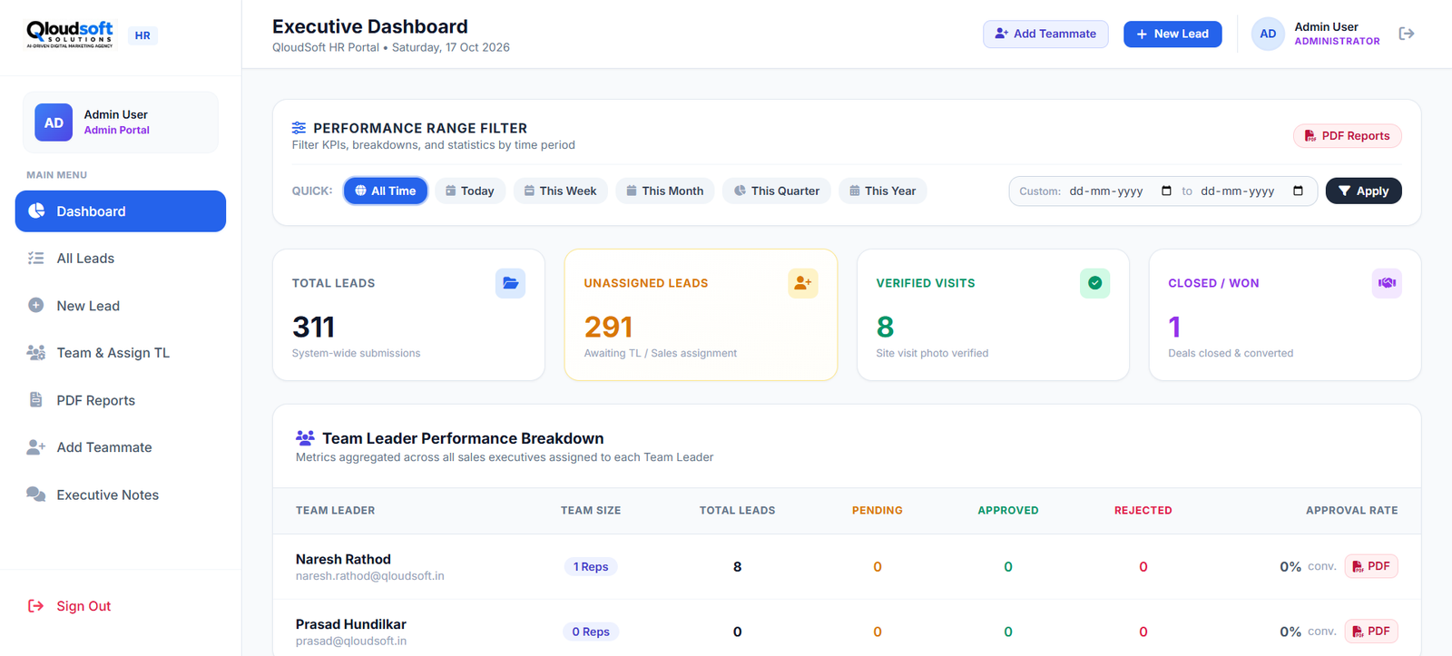Click Sign Out at sidebar bottom
Image resolution: width=1452 pixels, height=656 pixels.
tap(70, 606)
